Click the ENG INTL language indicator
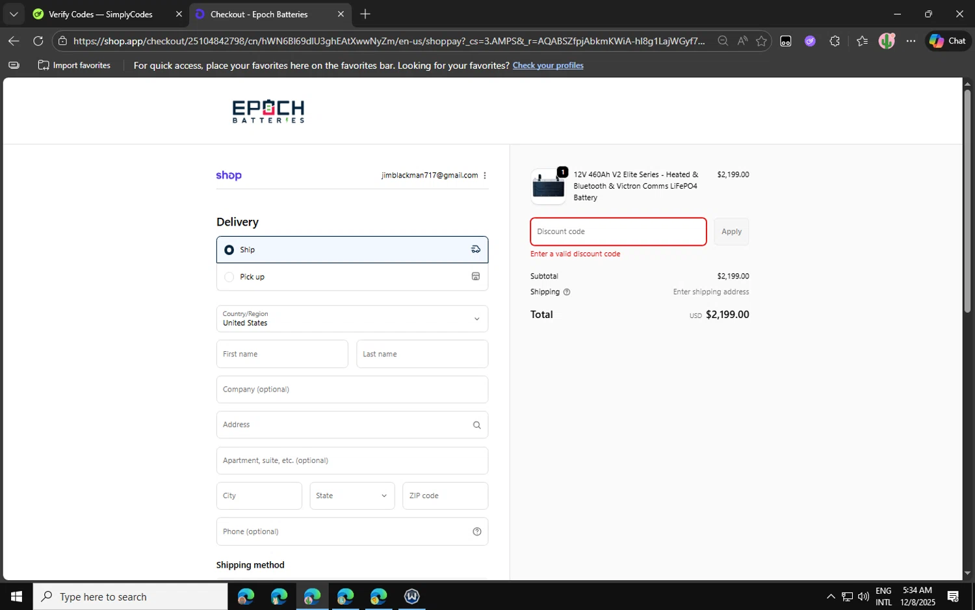Viewport: 975px width, 610px height. (x=883, y=596)
